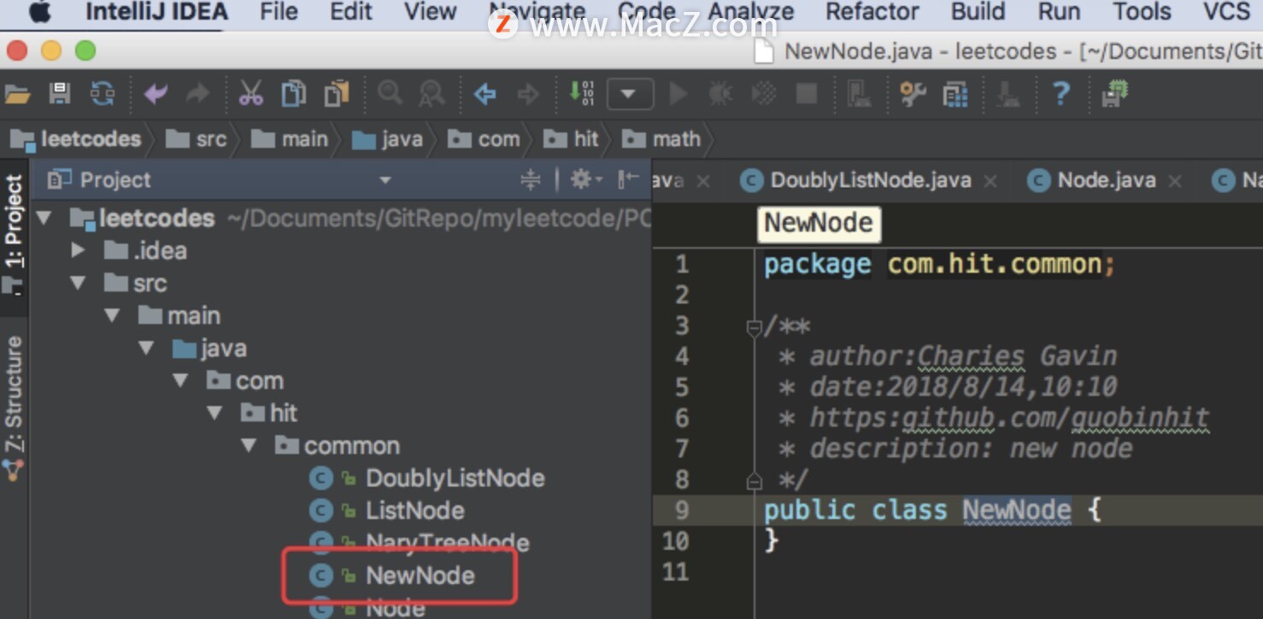
Task: Click the Run play icon
Action: coord(678,93)
